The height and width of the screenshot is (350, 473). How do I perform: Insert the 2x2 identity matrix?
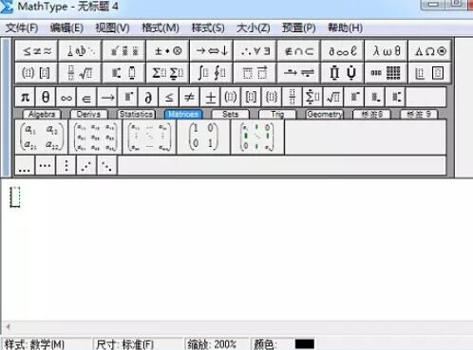203,137
